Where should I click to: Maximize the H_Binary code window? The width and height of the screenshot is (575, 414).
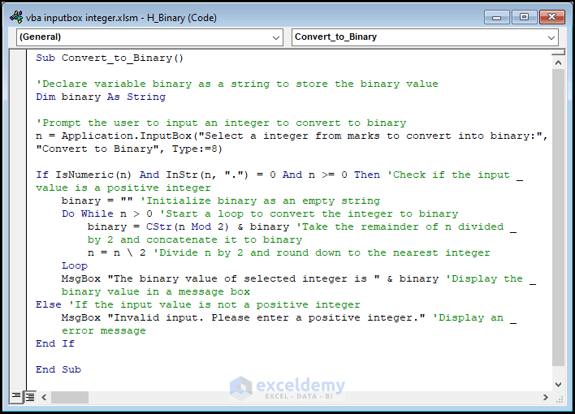tap(524, 17)
